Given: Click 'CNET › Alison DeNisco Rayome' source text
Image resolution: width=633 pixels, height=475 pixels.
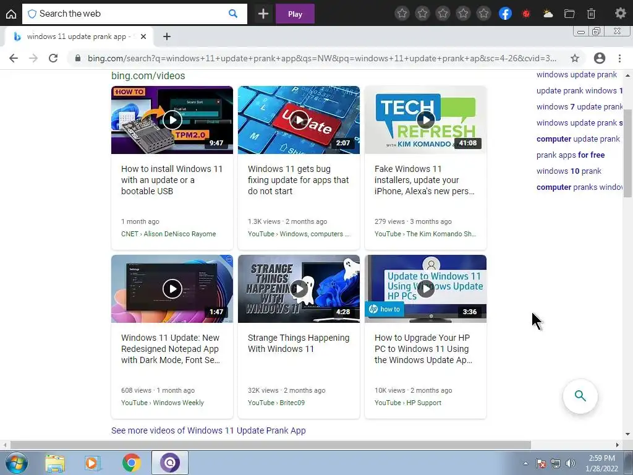Looking at the screenshot, I should 168,234.
